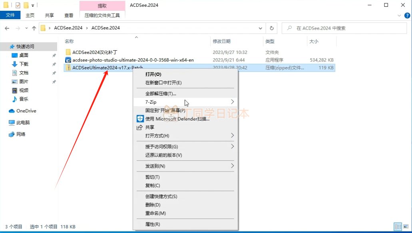Unpin 桌面 using its pin icon
Image resolution: width=412 pixels, height=233 pixels.
[x=54, y=55]
